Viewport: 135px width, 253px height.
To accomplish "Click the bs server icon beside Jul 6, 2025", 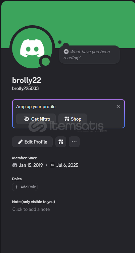I will coord(52,165).
